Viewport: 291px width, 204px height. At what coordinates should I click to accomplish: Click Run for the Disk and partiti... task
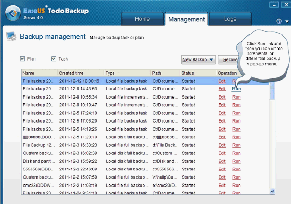point(236,161)
